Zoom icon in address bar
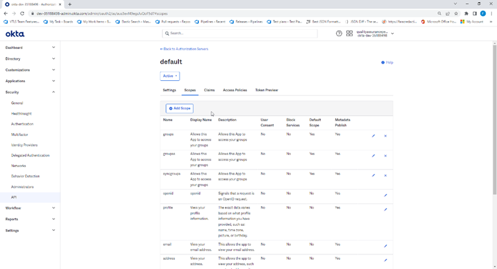 click(x=439, y=14)
